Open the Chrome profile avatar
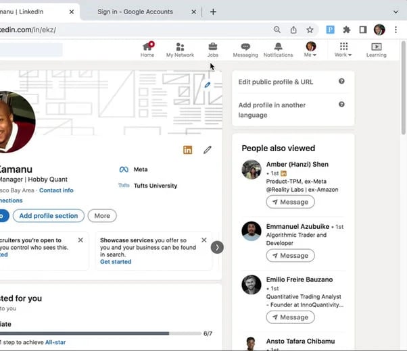Viewport: 407px width, 351px height. pyautogui.click(x=379, y=30)
